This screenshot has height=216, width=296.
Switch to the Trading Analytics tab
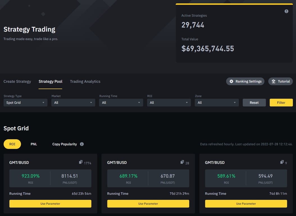click(x=85, y=81)
